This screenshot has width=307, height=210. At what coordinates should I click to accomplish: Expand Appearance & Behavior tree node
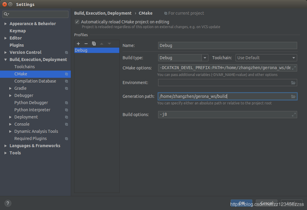[6, 24]
